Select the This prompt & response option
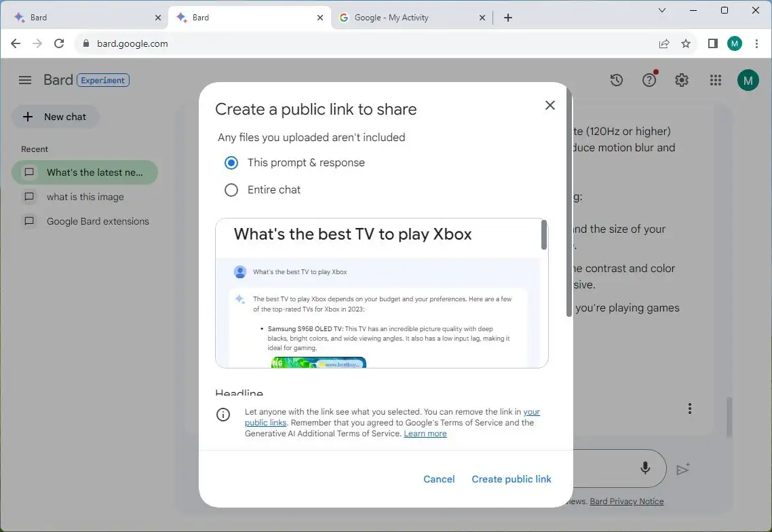The width and height of the screenshot is (772, 532). (x=231, y=162)
